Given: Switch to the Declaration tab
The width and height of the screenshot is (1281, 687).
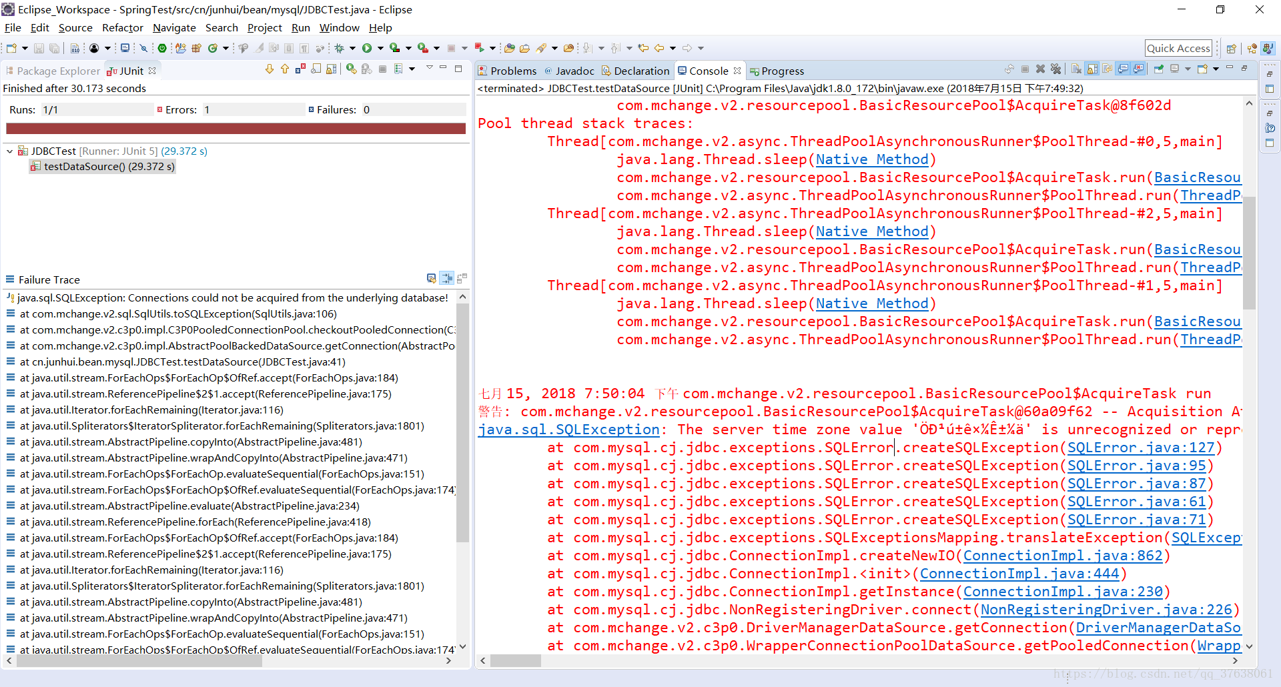Looking at the screenshot, I should [636, 71].
